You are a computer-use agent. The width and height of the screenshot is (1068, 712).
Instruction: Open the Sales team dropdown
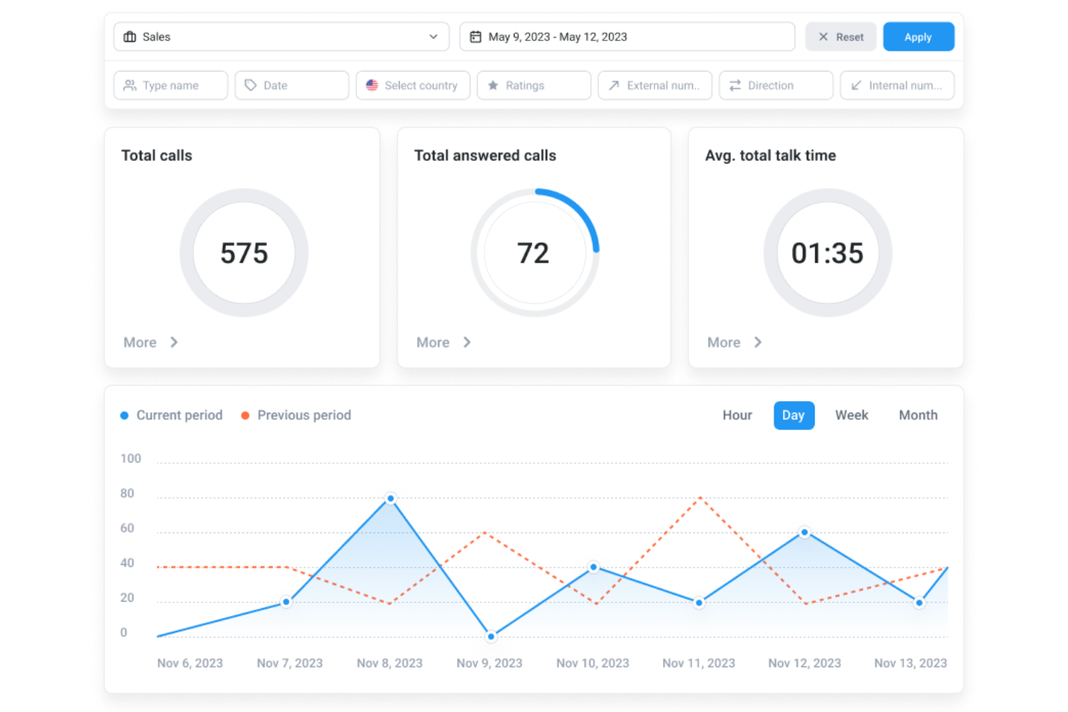point(281,36)
